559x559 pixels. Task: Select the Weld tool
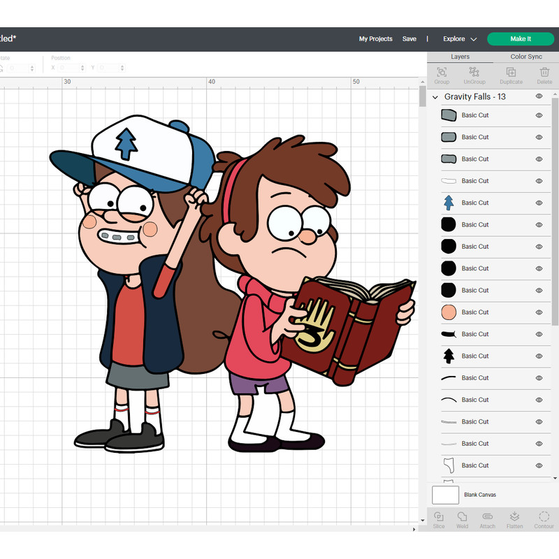(x=462, y=517)
